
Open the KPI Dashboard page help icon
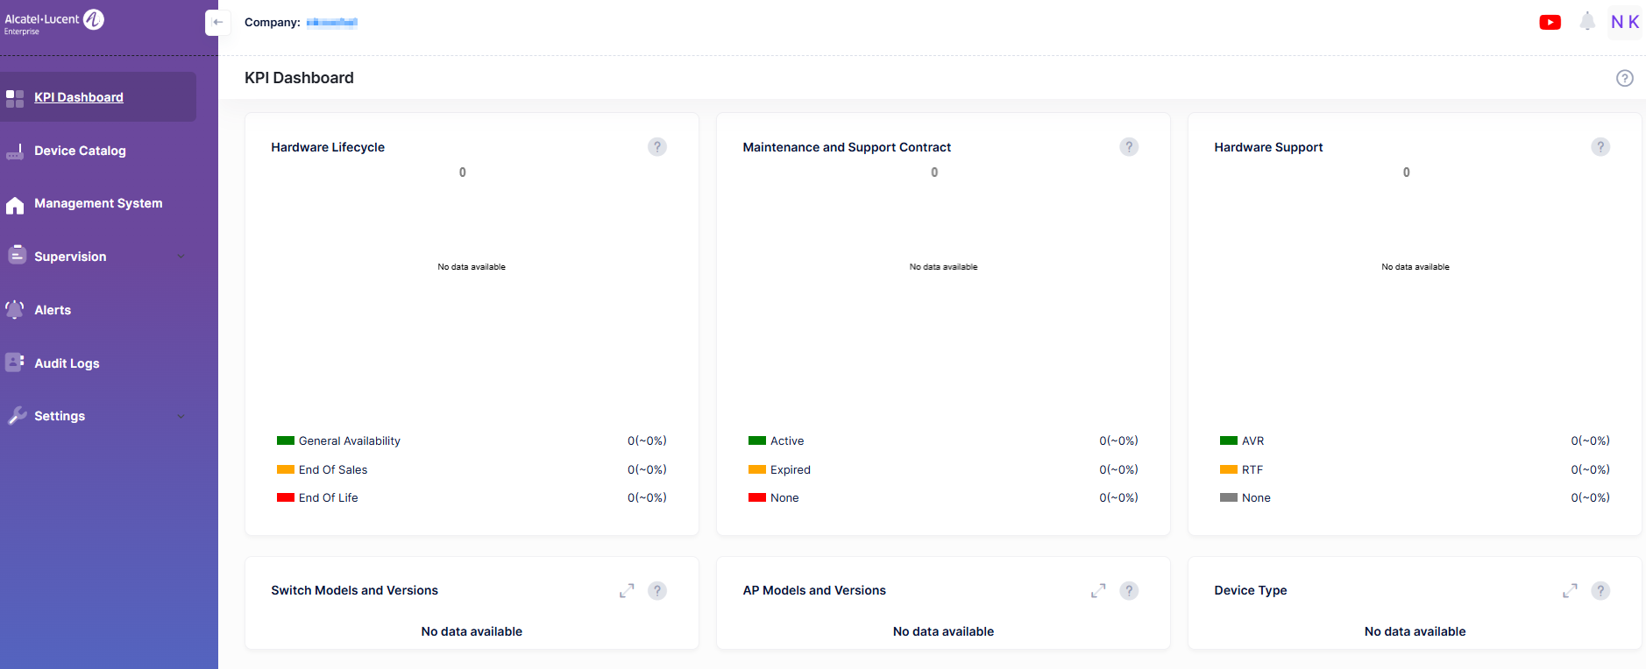tap(1624, 78)
